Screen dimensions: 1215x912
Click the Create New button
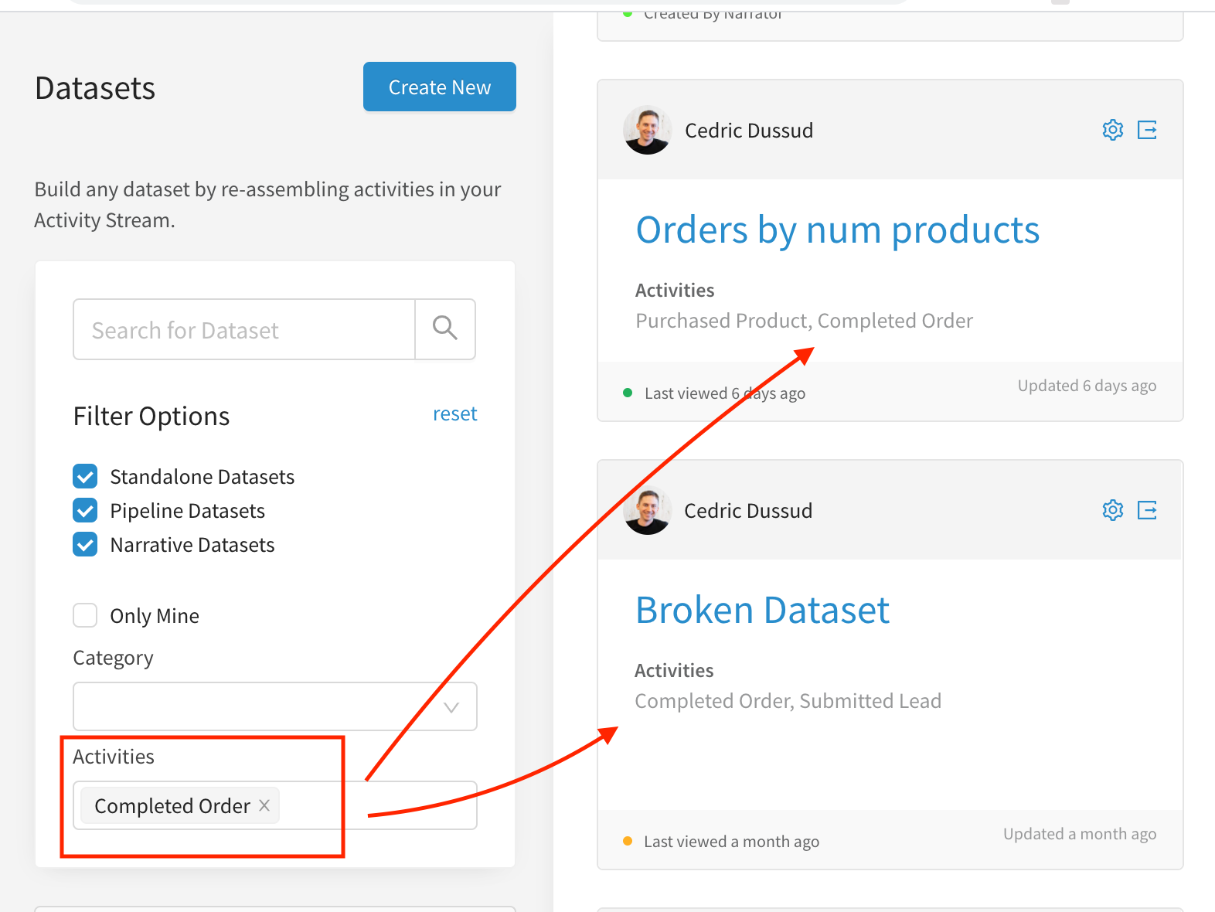click(x=440, y=87)
